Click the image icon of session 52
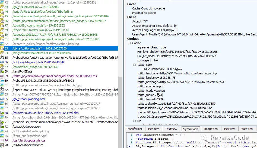 coord(2,44)
